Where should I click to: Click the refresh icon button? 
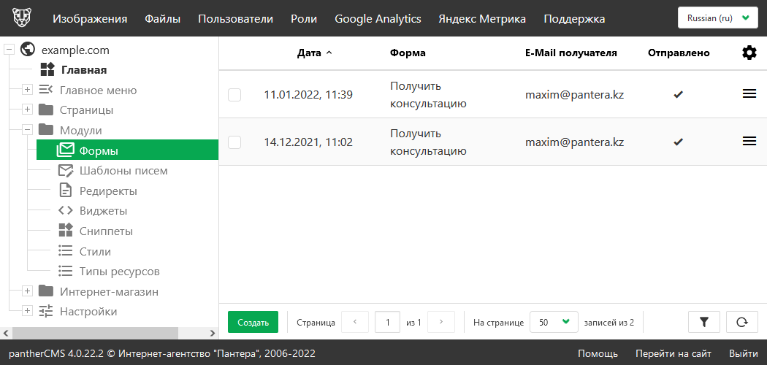[742, 322]
